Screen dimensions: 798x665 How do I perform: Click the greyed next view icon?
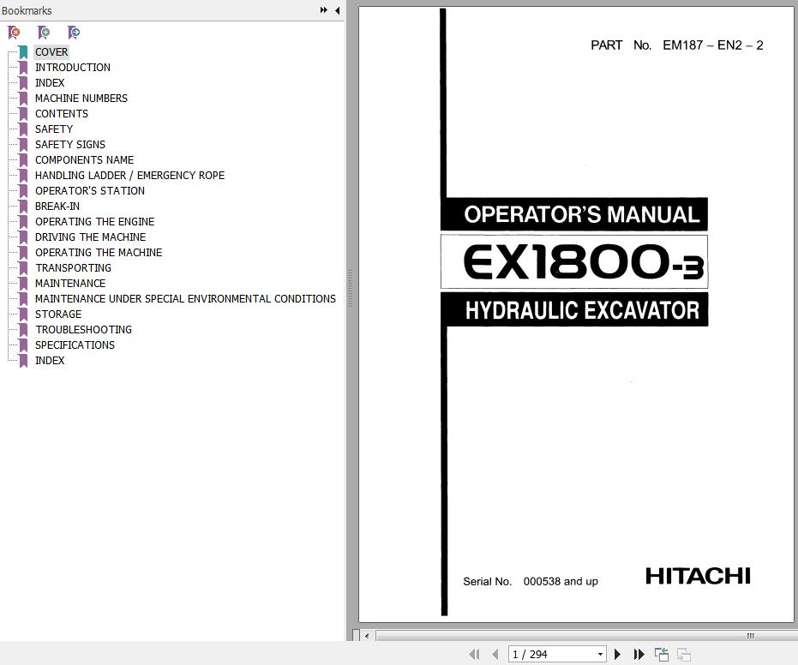tap(684, 655)
